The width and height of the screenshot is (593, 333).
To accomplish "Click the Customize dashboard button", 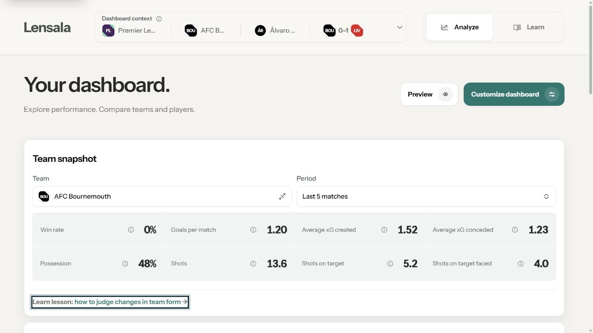I will click(x=514, y=94).
